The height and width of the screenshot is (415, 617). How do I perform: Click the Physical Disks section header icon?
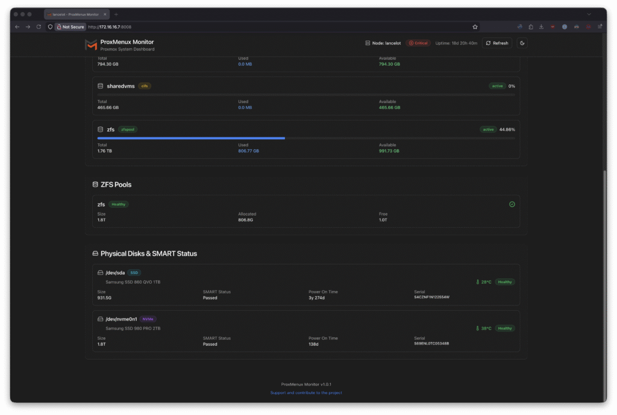[x=95, y=254]
